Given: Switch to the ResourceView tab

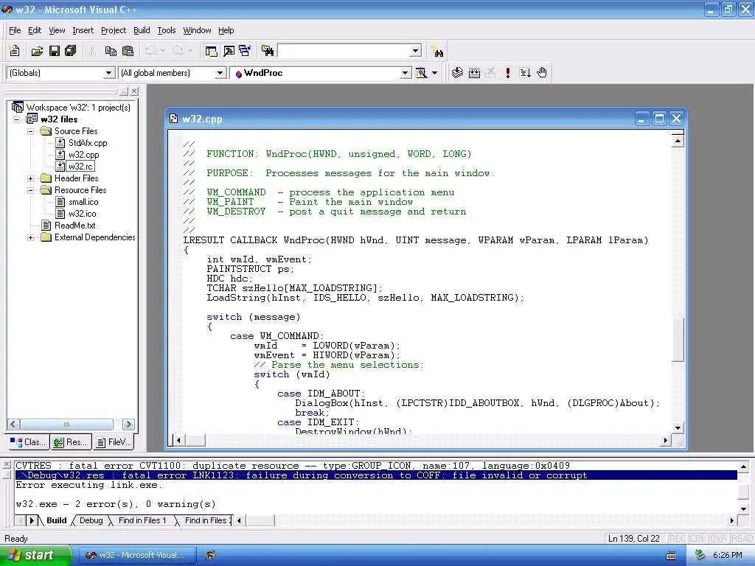Looking at the screenshot, I should [x=70, y=442].
